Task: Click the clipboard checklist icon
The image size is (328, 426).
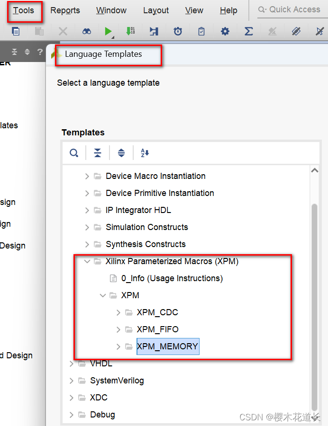Action: (x=201, y=31)
